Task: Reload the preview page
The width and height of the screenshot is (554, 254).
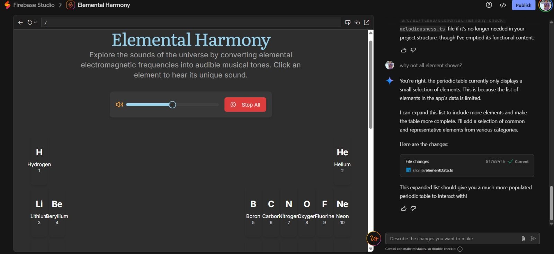Action: (30, 22)
